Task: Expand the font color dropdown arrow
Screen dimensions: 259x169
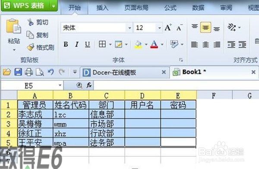Action: pos(162,44)
